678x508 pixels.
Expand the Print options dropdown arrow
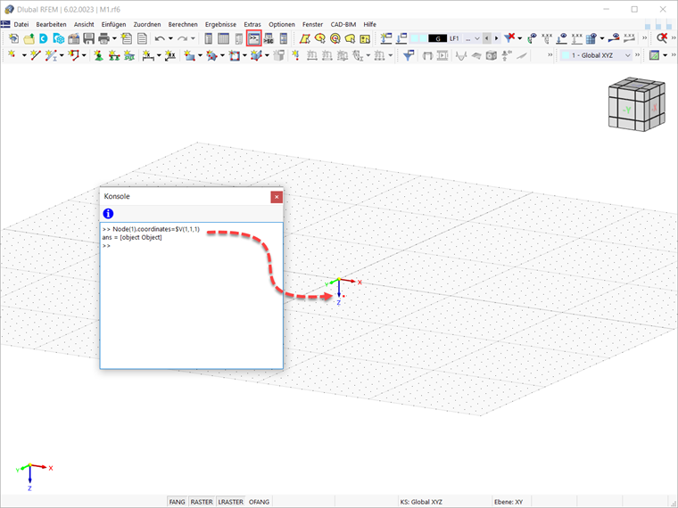tap(114, 38)
